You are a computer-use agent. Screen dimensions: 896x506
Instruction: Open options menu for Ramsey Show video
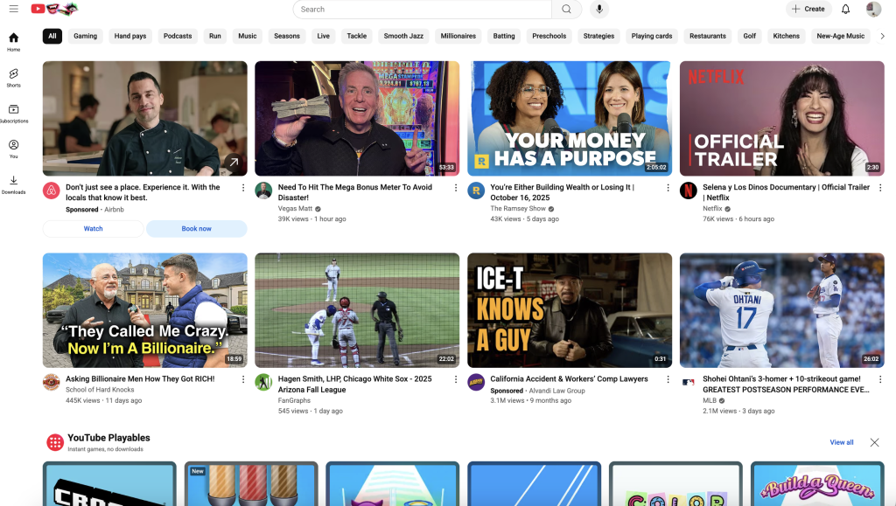pos(668,187)
